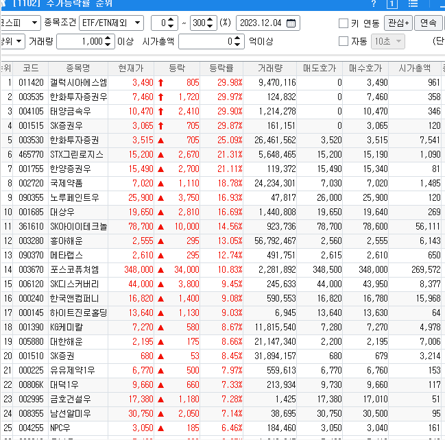Adjust the maximum rate stepper showing 300

210,23
